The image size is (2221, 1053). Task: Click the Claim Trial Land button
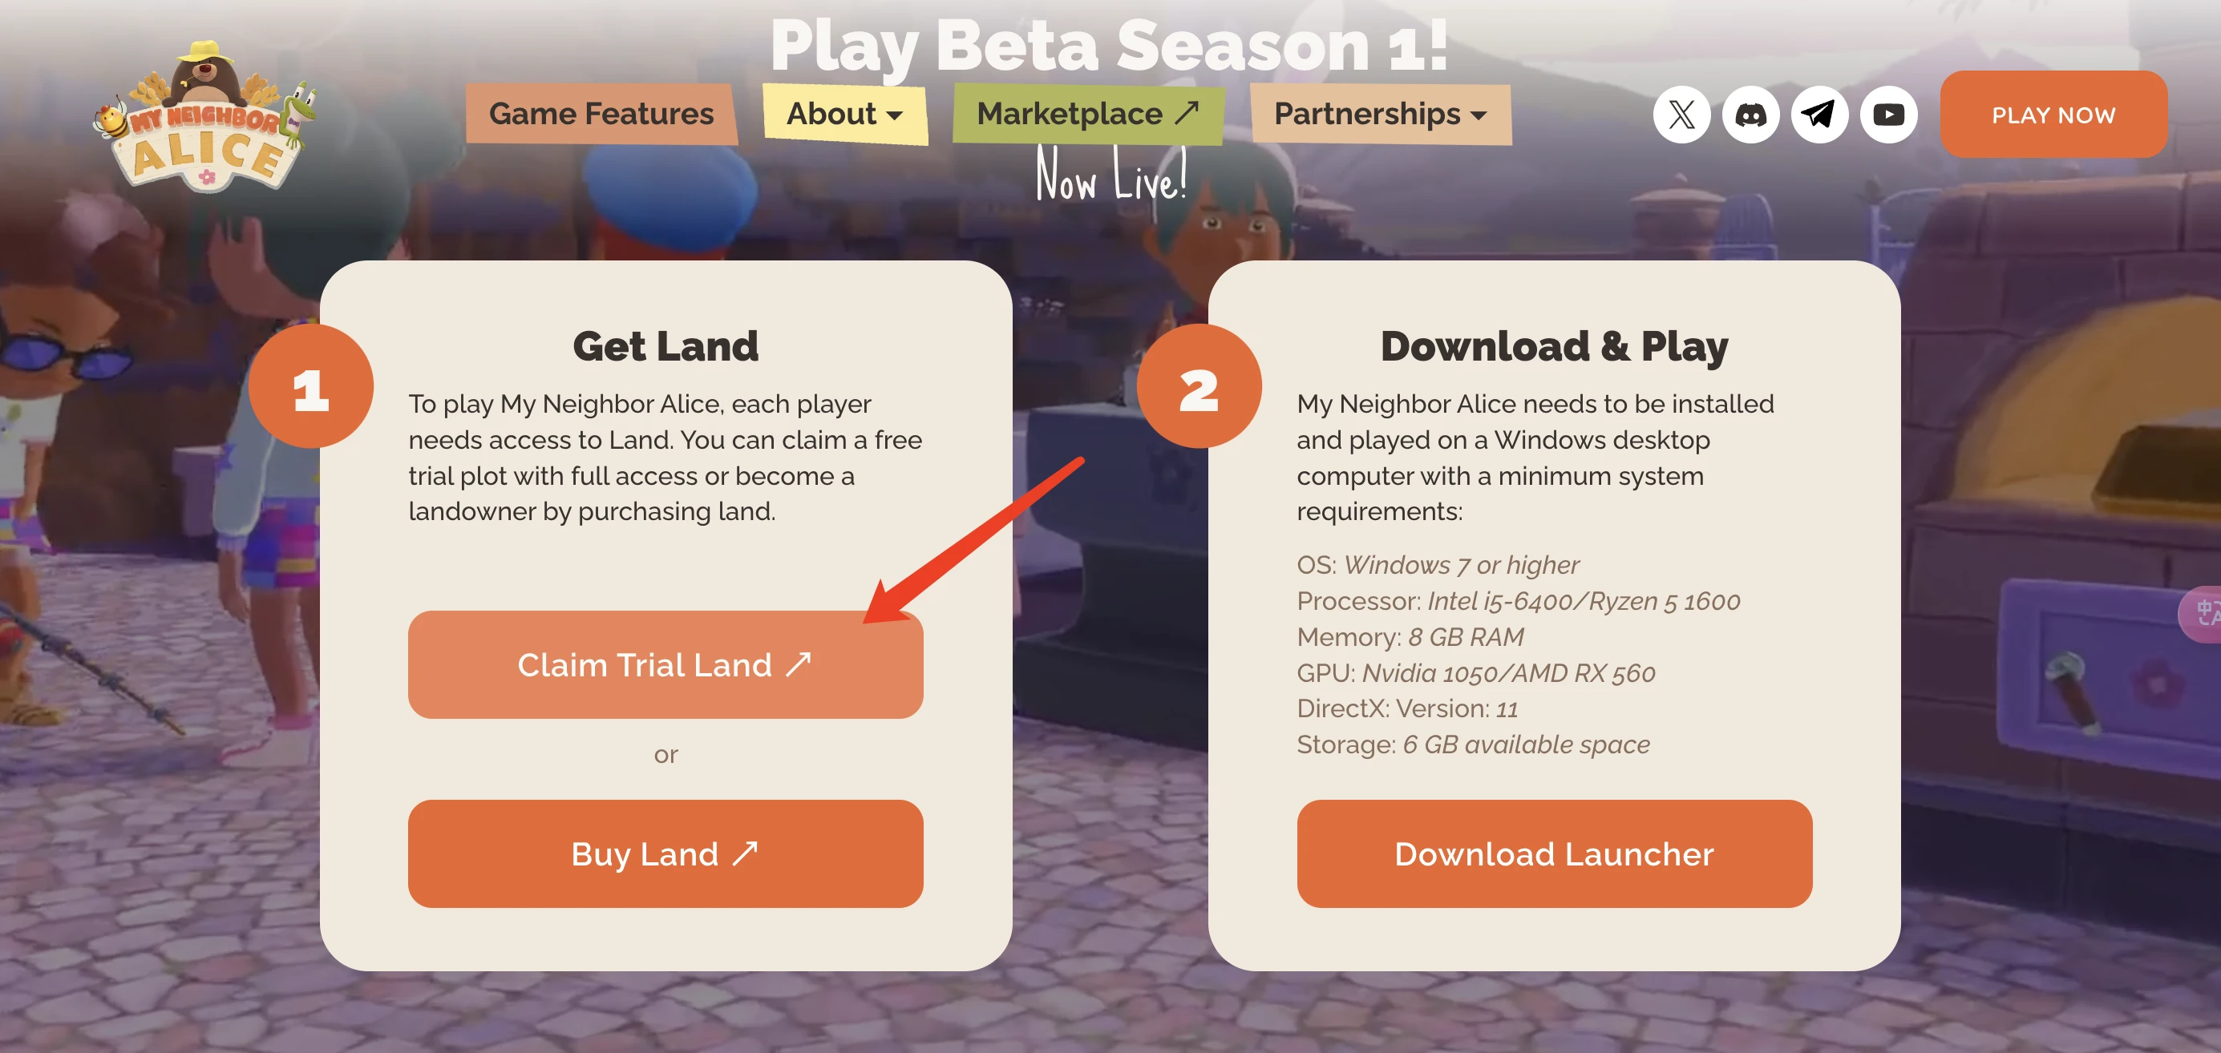click(665, 664)
